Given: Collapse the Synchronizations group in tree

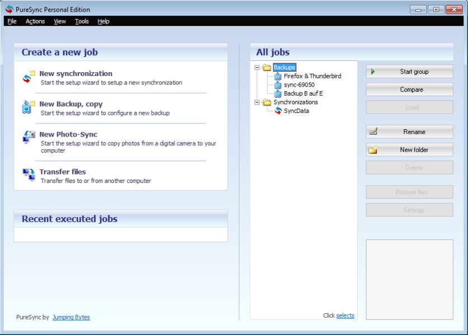Looking at the screenshot, I should tap(257, 102).
